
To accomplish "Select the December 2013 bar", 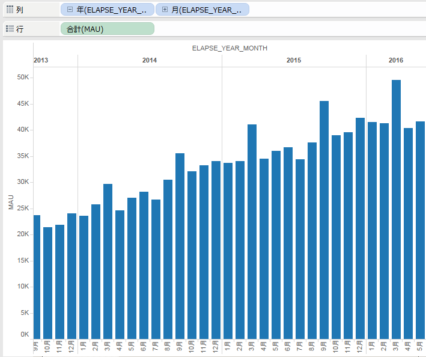I will click(72, 276).
